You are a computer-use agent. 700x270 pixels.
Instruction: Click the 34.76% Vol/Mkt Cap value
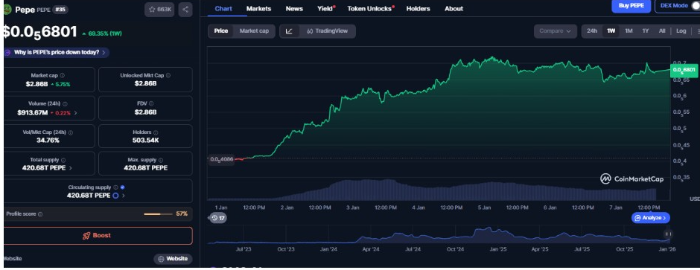[48, 141]
